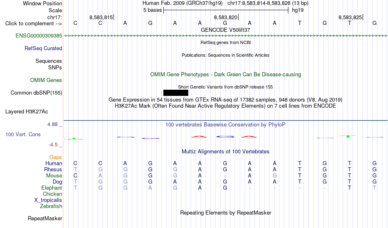
Task: Click the chr17: ruler label
Action: pos(54,17)
